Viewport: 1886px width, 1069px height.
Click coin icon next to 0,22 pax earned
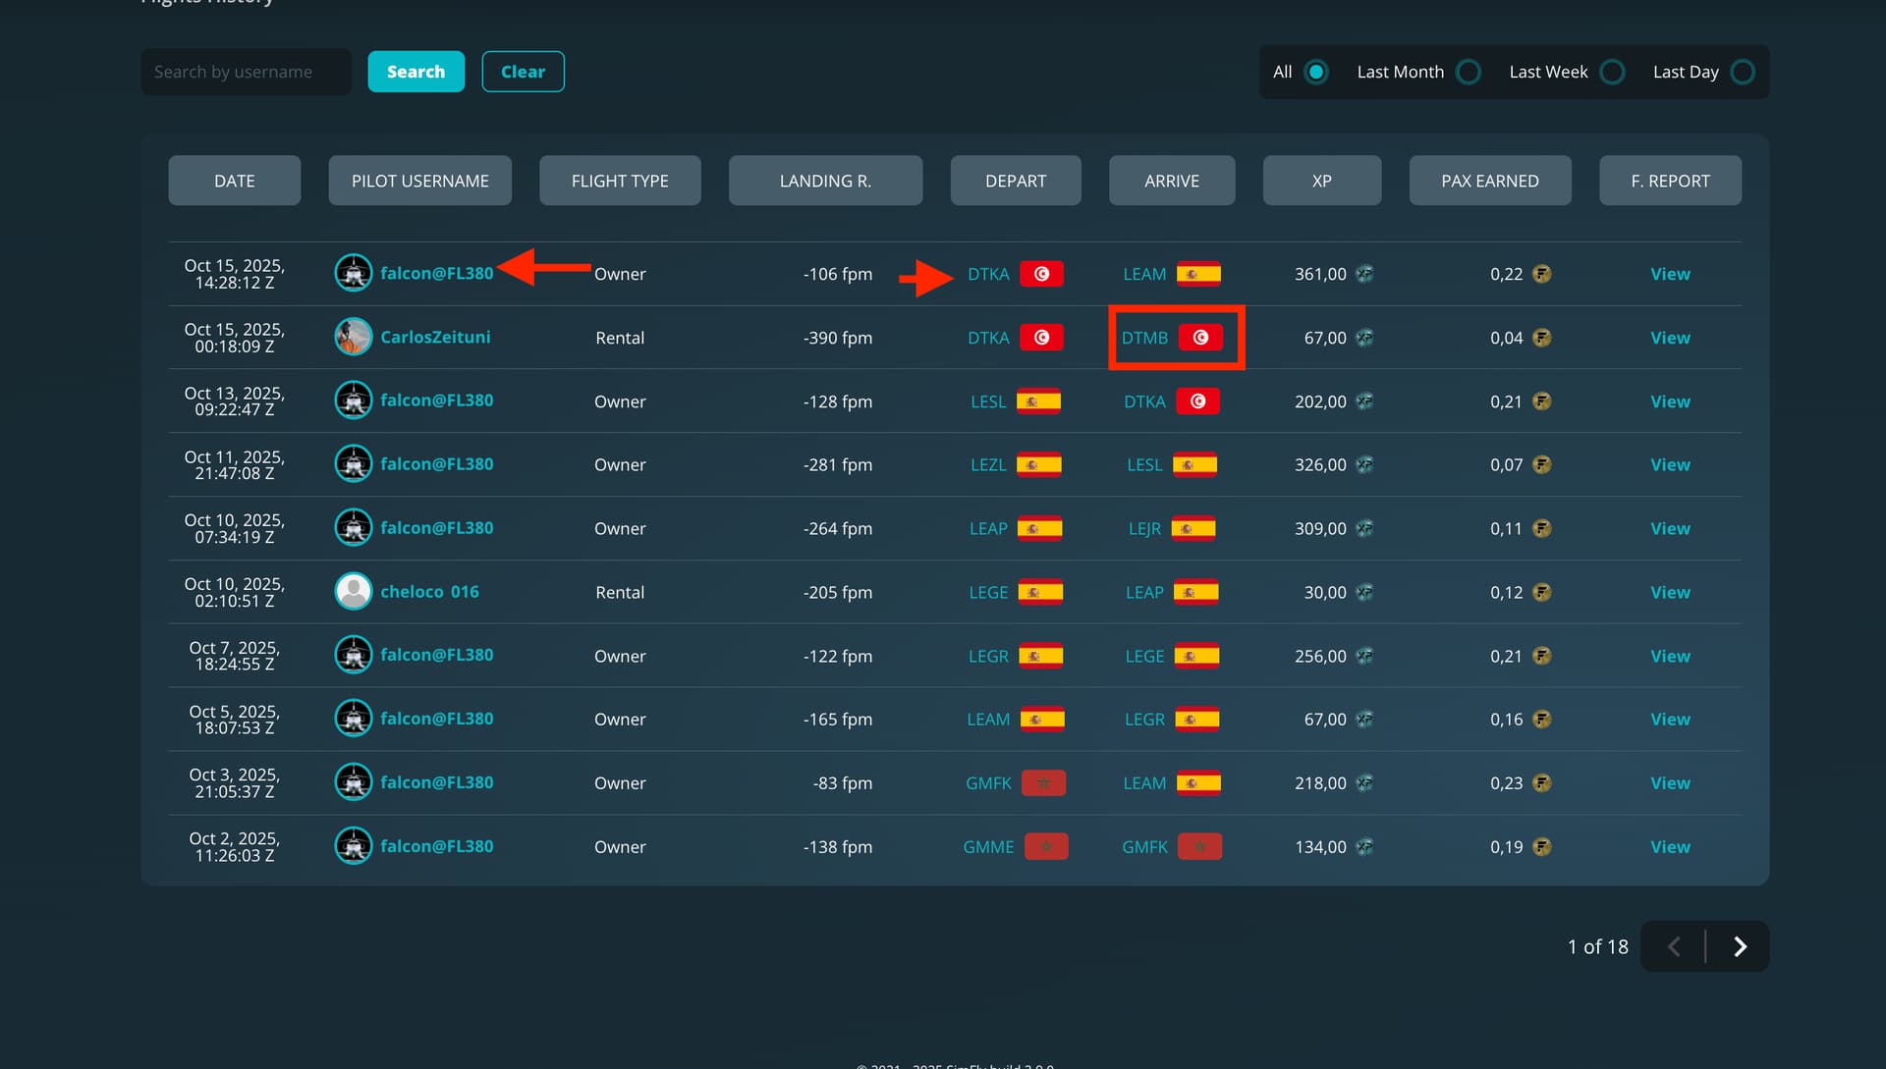(x=1542, y=274)
